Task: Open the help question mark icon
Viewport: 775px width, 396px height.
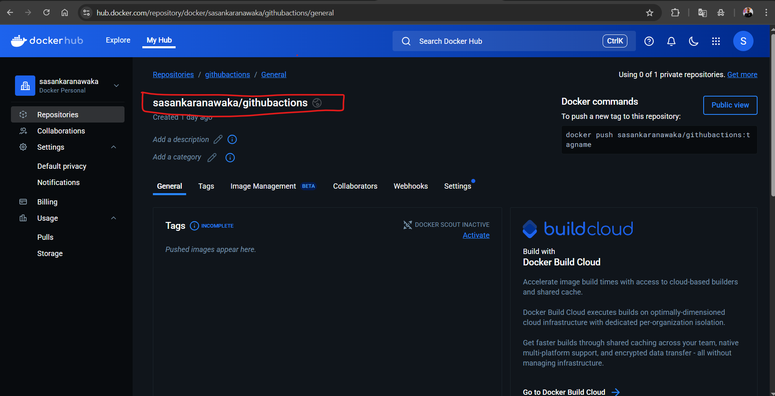Action: coord(649,41)
